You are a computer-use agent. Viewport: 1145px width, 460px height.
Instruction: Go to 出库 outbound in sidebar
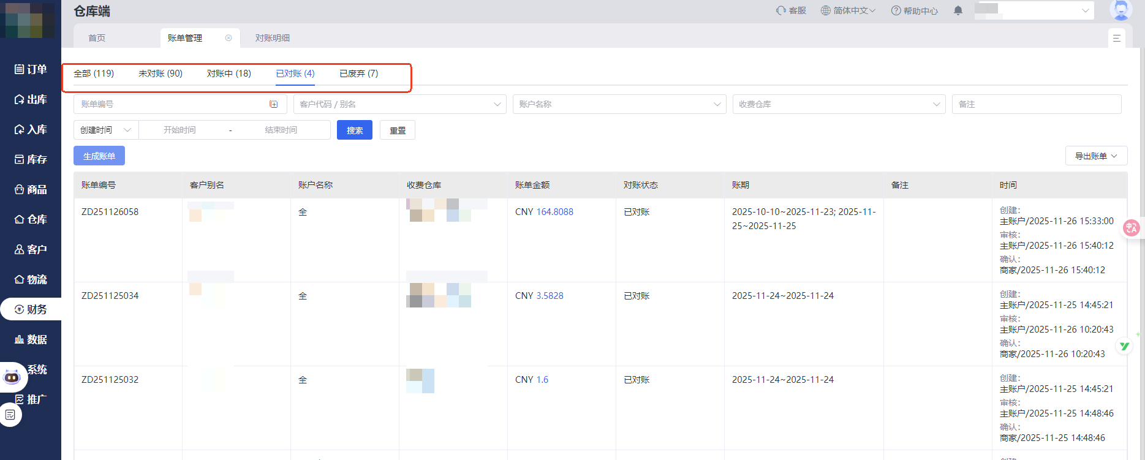click(31, 99)
